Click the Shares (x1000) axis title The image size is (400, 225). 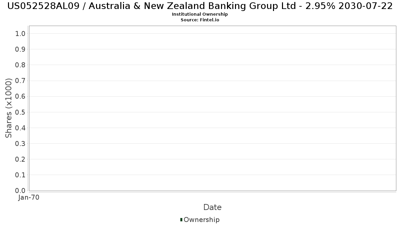click(9, 108)
